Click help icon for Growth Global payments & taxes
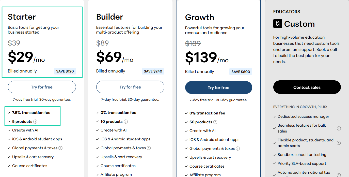The image size is (349, 177). [x=238, y=149]
